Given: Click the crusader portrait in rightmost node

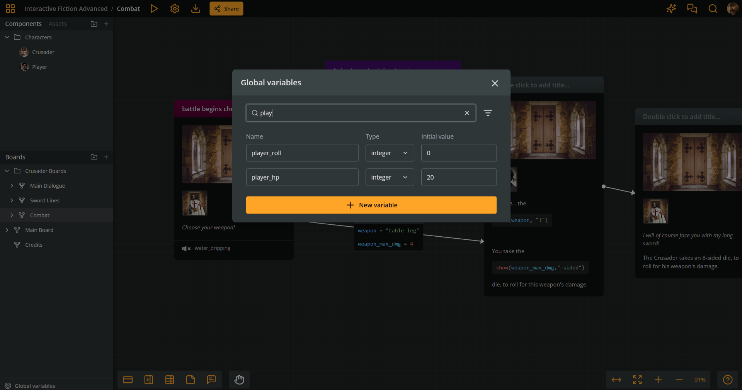Looking at the screenshot, I should pos(655,211).
